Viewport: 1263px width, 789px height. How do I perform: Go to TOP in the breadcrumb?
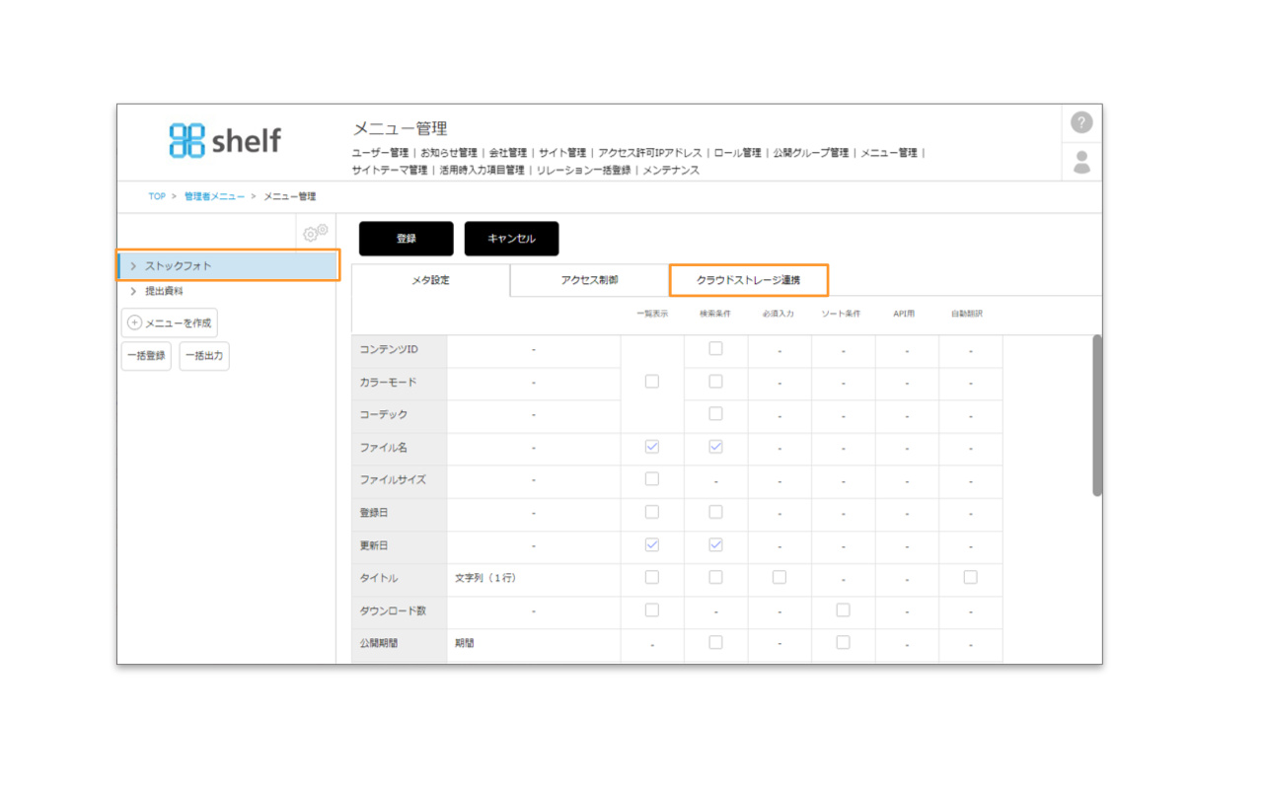[x=157, y=197]
